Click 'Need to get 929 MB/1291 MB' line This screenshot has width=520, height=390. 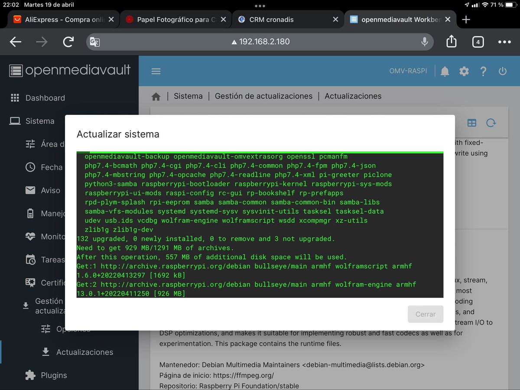[x=155, y=248]
